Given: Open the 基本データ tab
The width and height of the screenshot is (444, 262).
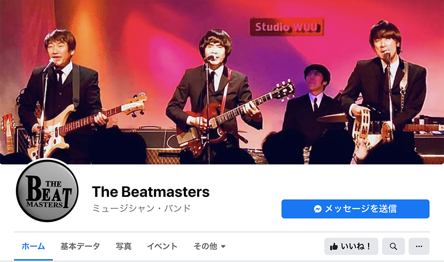Looking at the screenshot, I should [x=80, y=246].
